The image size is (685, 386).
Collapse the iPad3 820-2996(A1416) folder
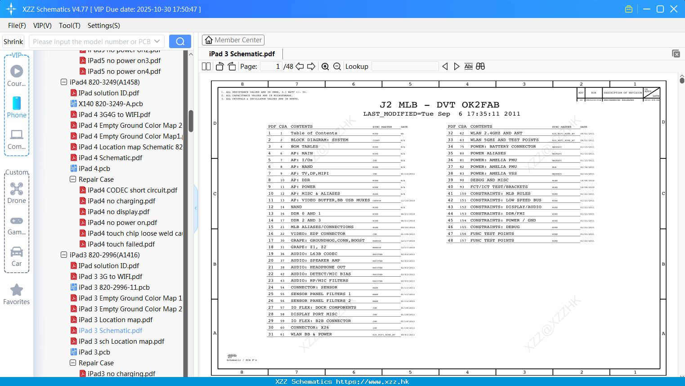pos(64,255)
